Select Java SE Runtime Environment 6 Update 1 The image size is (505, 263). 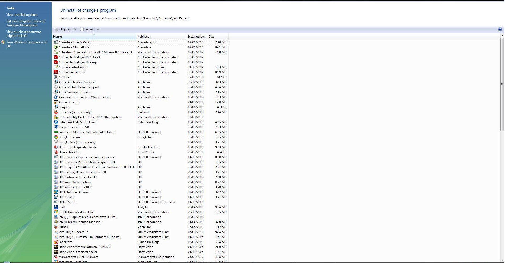click(x=141, y=237)
